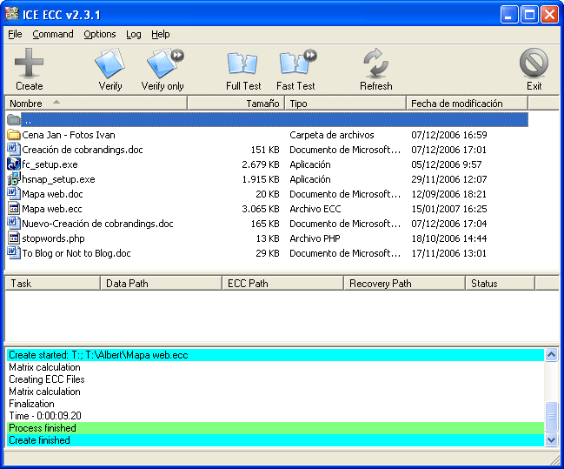Open the Options menu
564x469 pixels.
tap(100, 34)
